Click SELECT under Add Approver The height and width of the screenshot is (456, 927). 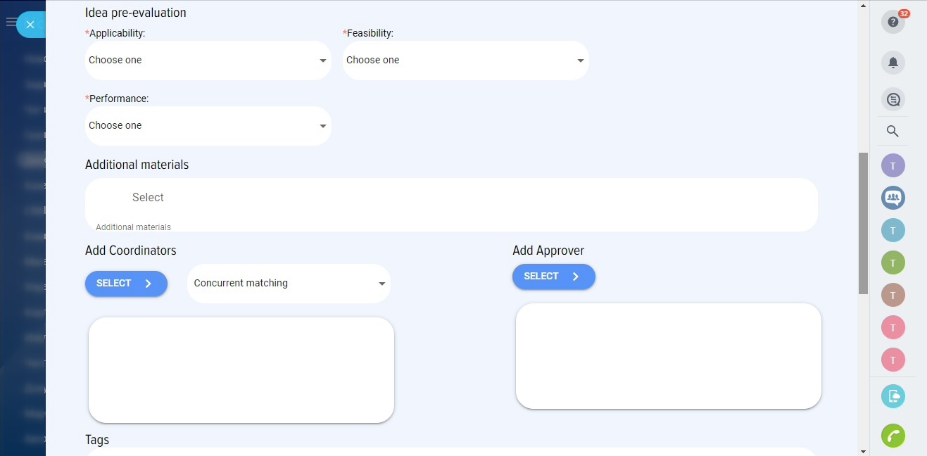(x=553, y=277)
